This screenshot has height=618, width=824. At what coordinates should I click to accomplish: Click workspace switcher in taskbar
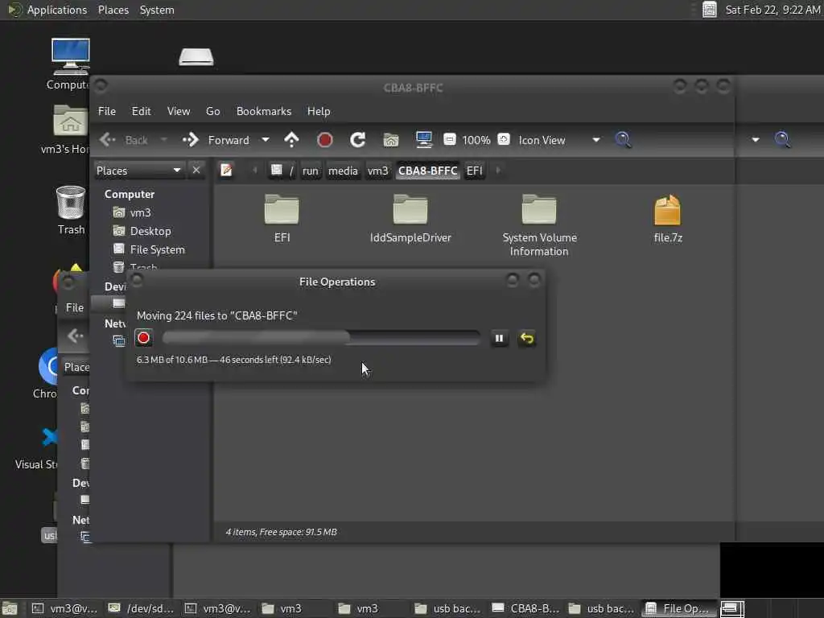click(x=732, y=608)
